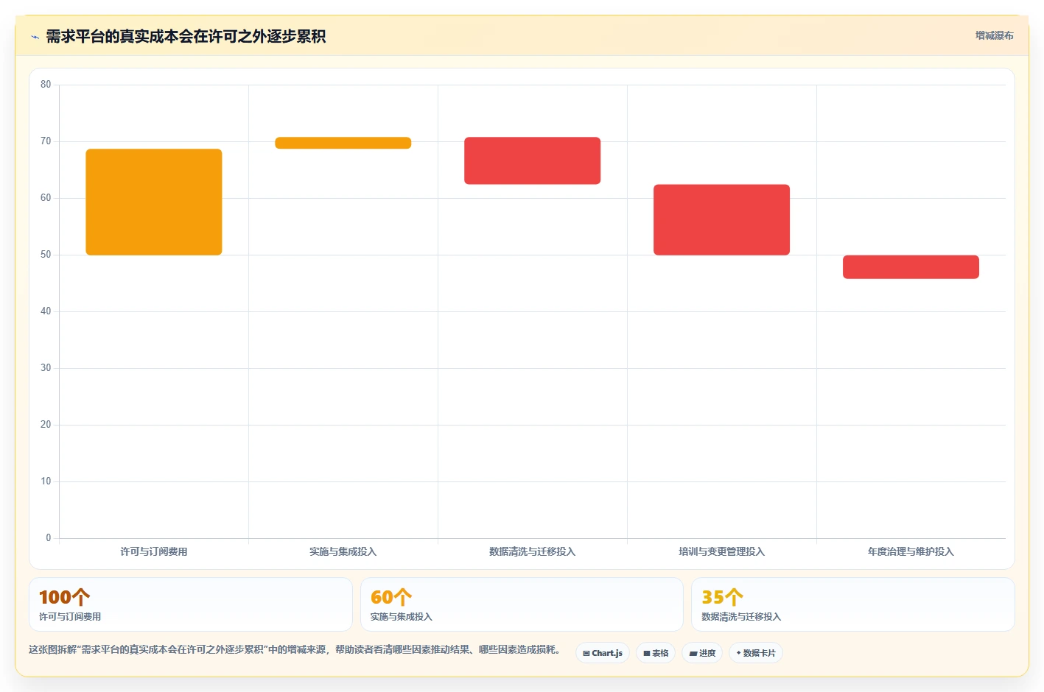
Task: Click the red 数据清洗与迁移投入 bar
Action: [533, 160]
